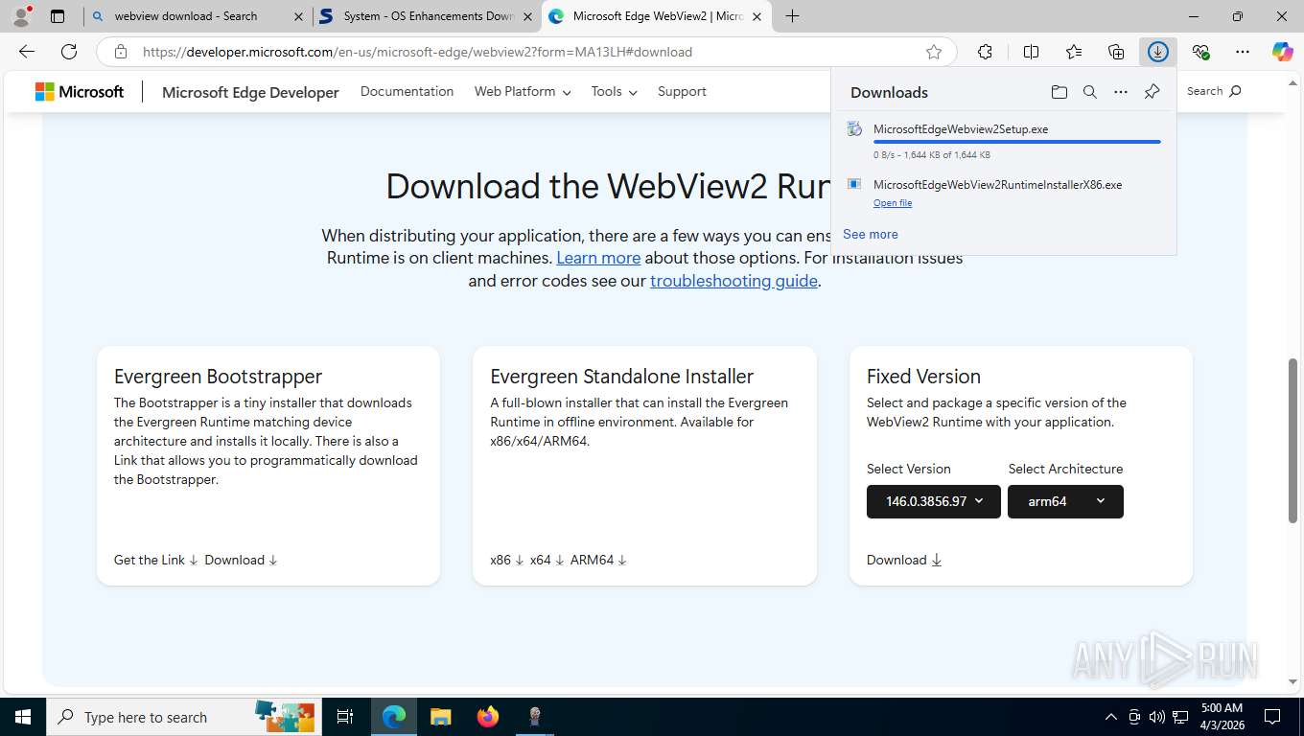Download the Evergreen Bootstrapper

tap(241, 560)
